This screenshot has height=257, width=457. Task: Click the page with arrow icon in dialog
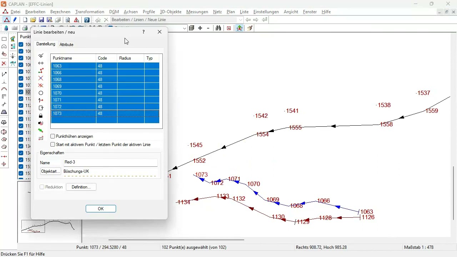click(x=41, y=108)
